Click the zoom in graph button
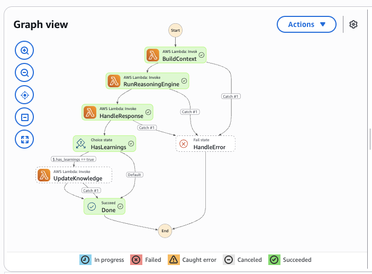Image resolution: width=372 pixels, height=274 pixels. pos(24,50)
